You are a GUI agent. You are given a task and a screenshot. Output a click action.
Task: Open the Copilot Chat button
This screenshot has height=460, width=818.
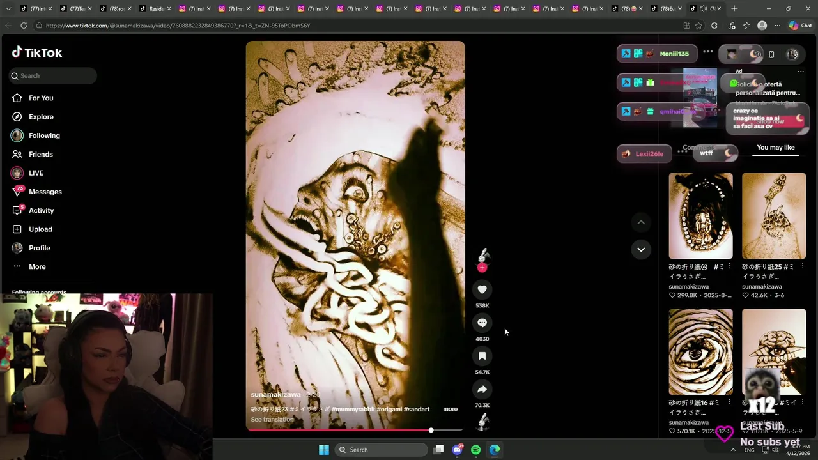[801, 26]
